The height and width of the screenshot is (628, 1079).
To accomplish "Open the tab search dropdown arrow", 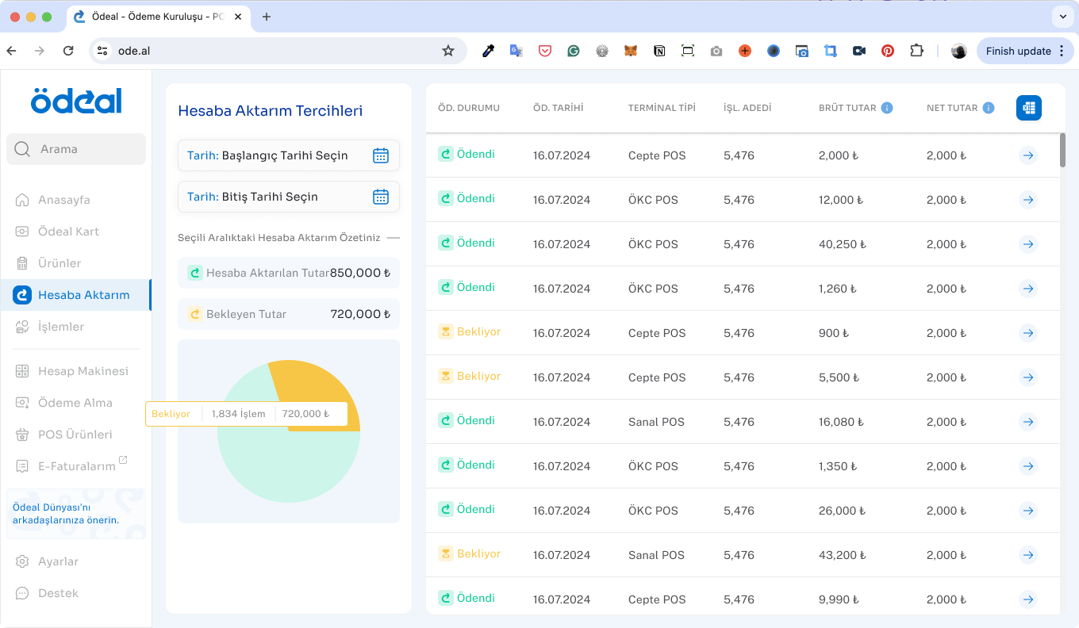I will tap(1062, 16).
